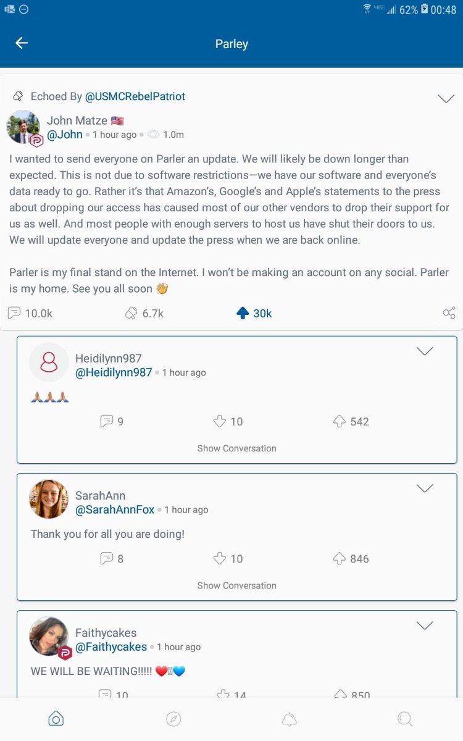The height and width of the screenshot is (741, 463).
Task: Open search using the magnifier icon
Action: click(405, 718)
